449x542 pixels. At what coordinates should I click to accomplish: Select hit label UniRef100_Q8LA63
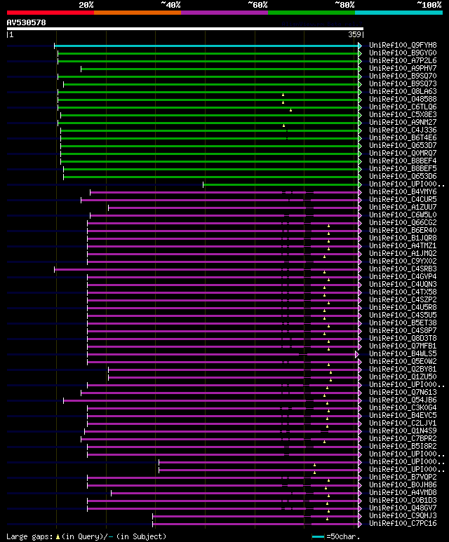click(403, 92)
